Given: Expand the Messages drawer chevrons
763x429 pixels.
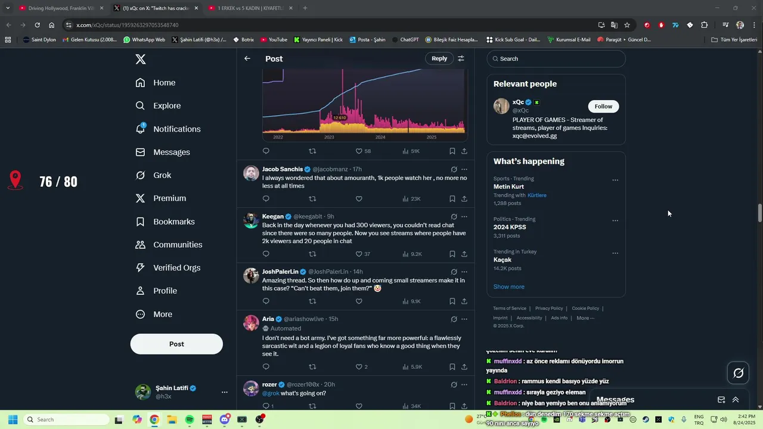Looking at the screenshot, I should (x=736, y=400).
